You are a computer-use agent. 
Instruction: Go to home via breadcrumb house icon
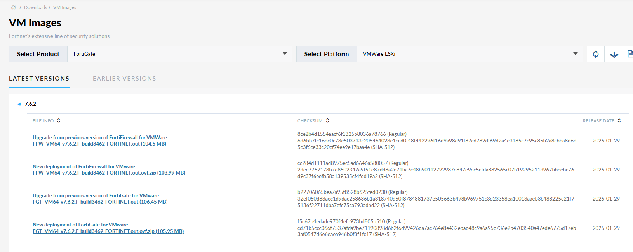(14, 7)
